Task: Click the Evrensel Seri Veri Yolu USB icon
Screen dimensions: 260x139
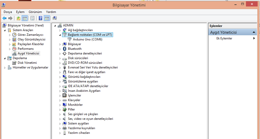Action: pos(65,67)
